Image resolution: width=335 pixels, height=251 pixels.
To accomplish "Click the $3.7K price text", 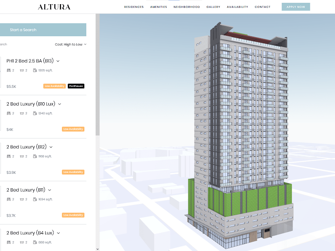I will (11, 216).
